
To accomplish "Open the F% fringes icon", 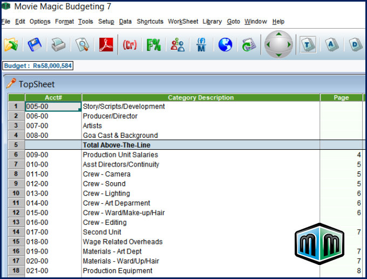I will (153, 44).
